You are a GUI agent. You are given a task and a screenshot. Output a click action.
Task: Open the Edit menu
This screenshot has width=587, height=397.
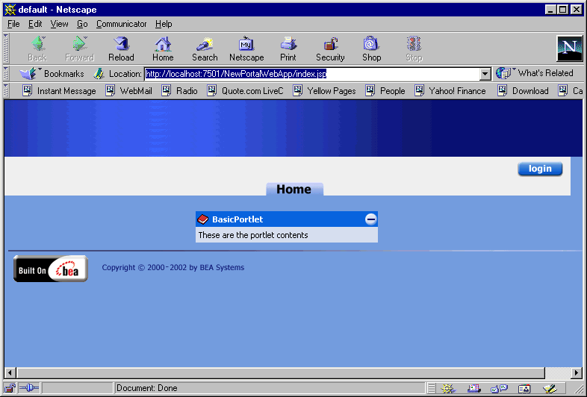[35, 24]
